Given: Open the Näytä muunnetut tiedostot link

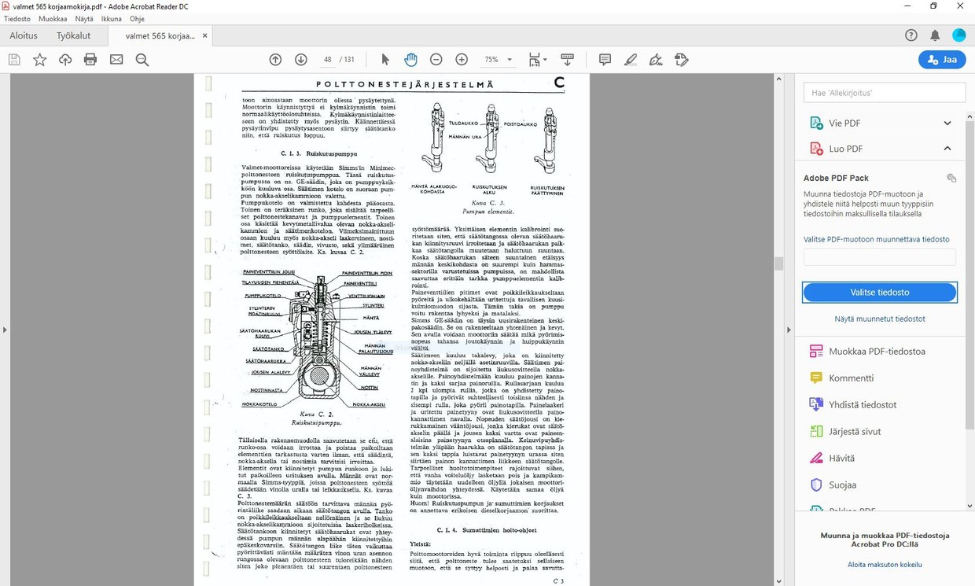Looking at the screenshot, I should tap(880, 319).
